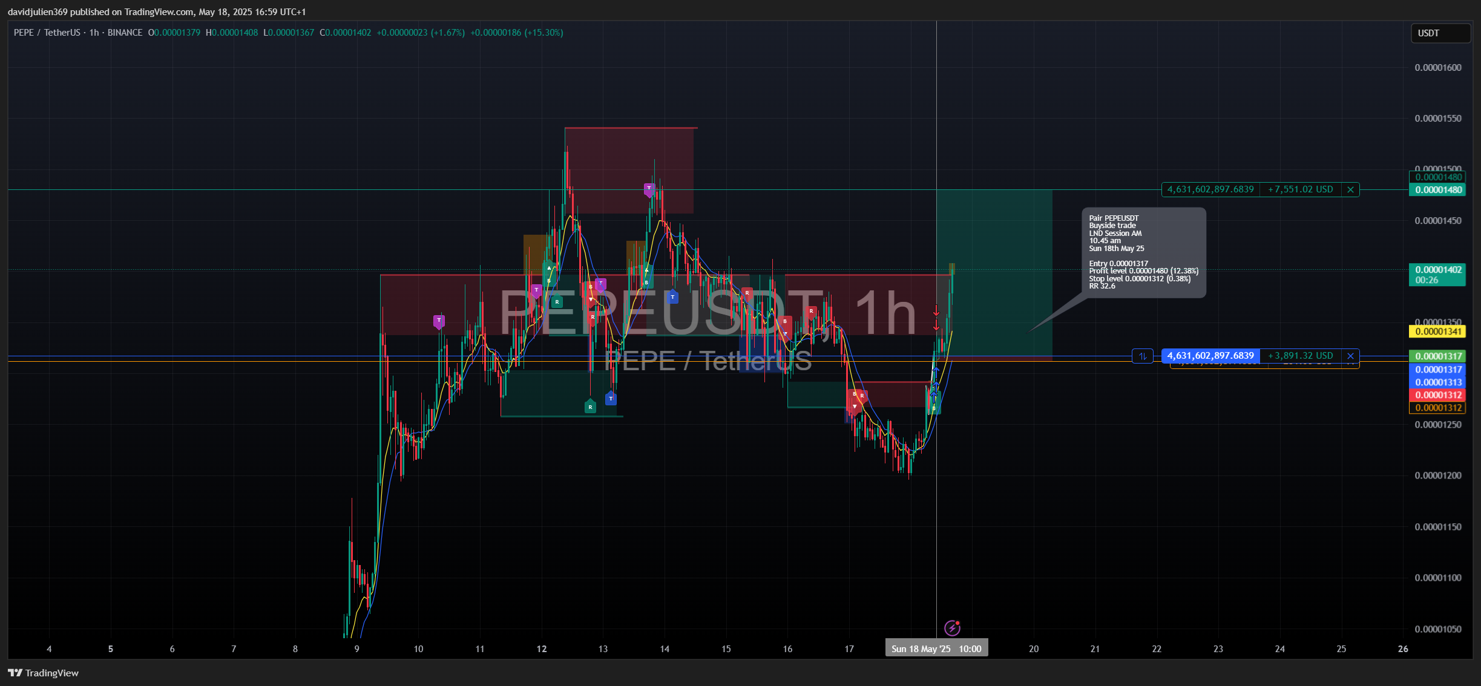
Task: Click the high value H0.00001408 in header
Action: click(x=232, y=33)
